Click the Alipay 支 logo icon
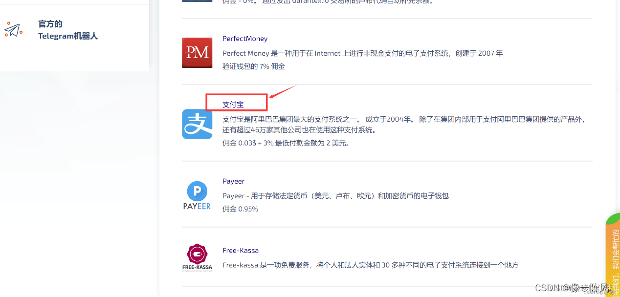Viewport: 620px width, 297px height. point(197,124)
